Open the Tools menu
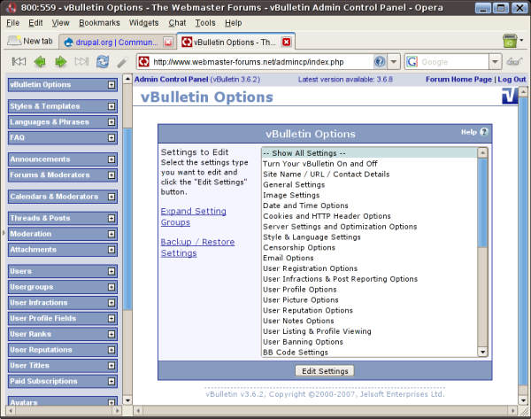Image resolution: width=531 pixels, height=419 pixels. pos(205,23)
